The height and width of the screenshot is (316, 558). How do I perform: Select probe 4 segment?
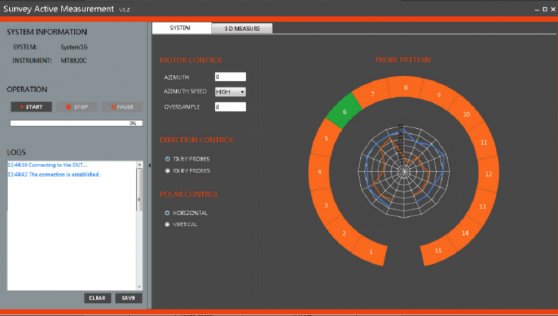click(319, 172)
